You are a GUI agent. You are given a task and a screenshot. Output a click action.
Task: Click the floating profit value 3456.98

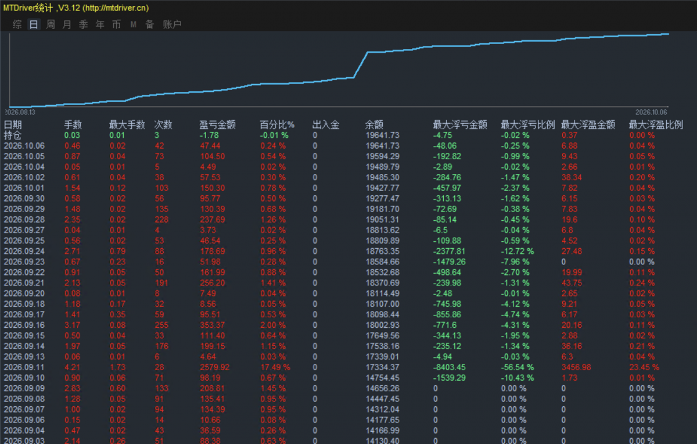click(x=576, y=367)
